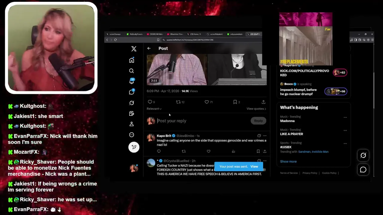The height and width of the screenshot is (215, 383).
Task: Click the bookmark icon in address bar
Action: click(158, 40)
